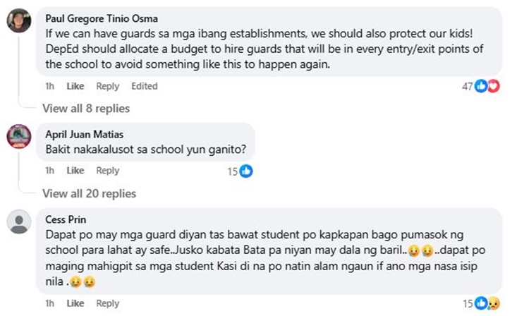Like Cess Prin's comment
Image resolution: width=529 pixels, height=316 pixels.
75,303
